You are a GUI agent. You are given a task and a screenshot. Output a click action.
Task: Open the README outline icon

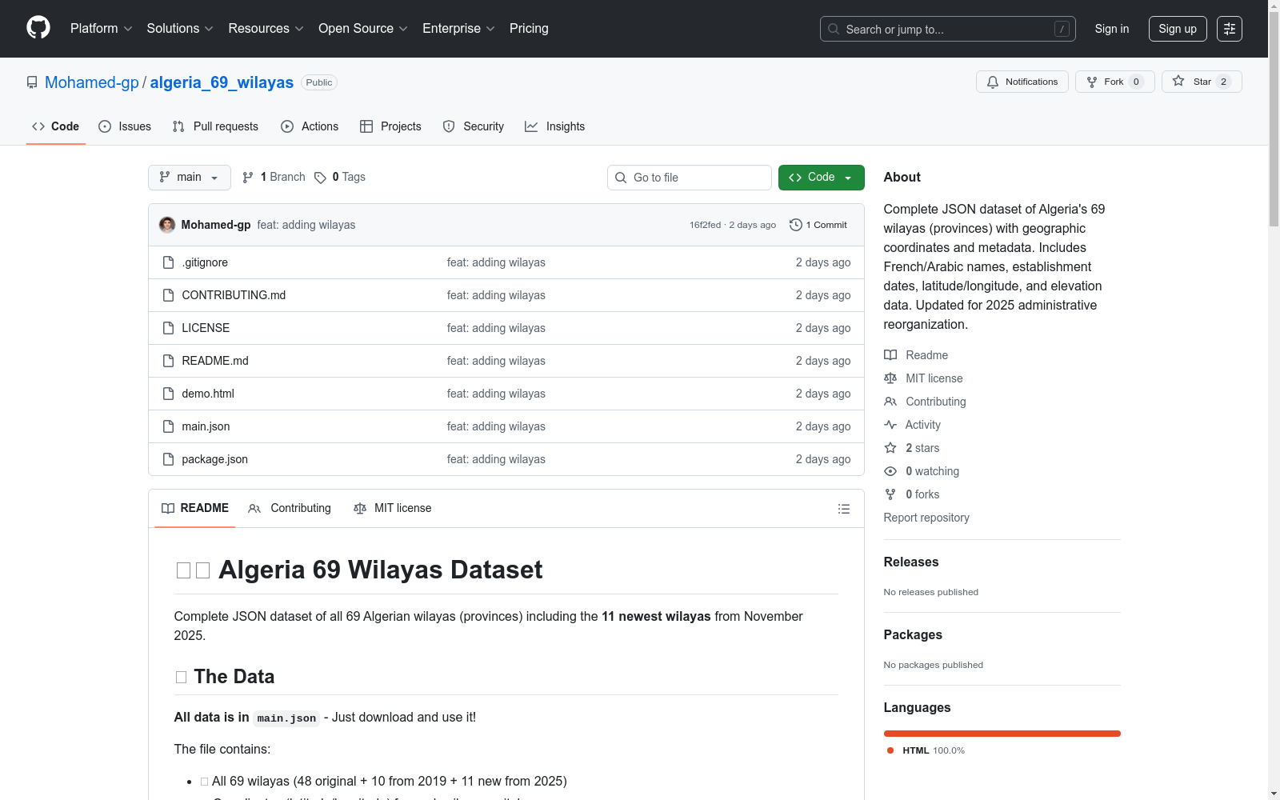point(843,509)
